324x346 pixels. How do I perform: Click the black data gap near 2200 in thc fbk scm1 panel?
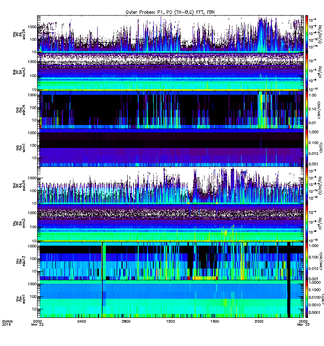(289, 299)
